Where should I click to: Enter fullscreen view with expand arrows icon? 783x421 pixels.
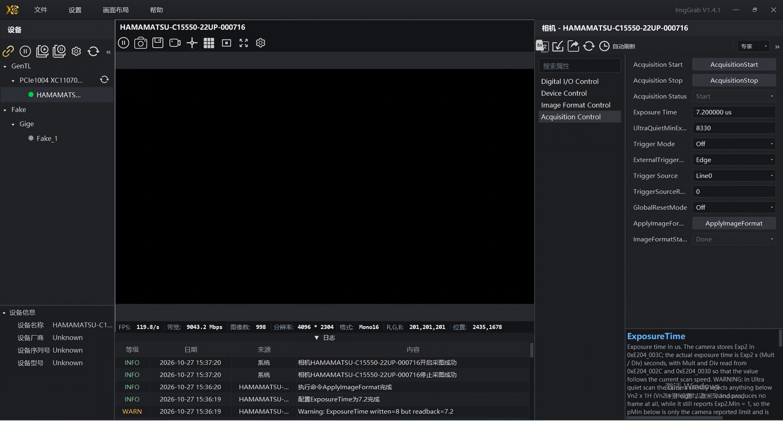click(x=243, y=43)
